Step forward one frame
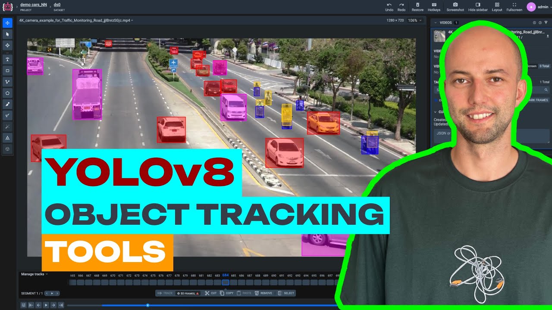 [x=53, y=305]
